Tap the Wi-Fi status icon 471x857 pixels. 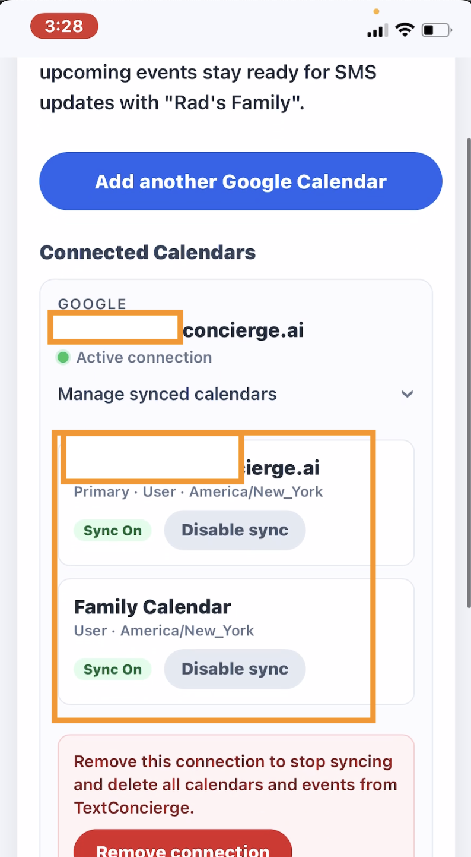click(x=405, y=30)
